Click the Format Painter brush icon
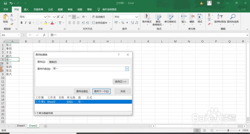 [x=12, y=24]
